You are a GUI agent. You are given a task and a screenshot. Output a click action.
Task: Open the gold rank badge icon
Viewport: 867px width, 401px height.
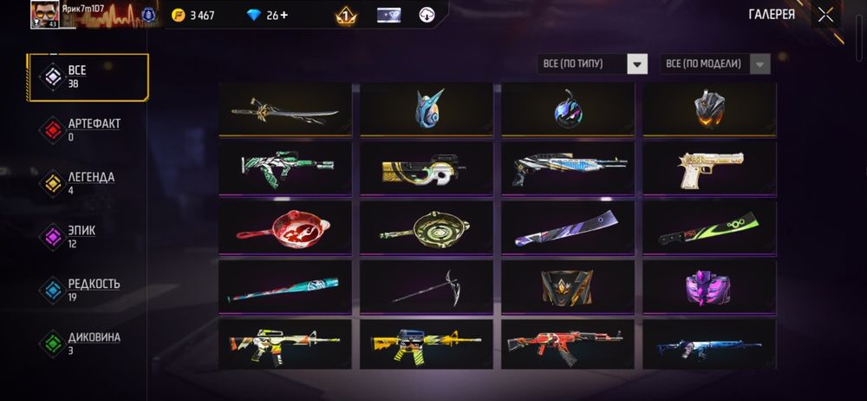(346, 16)
